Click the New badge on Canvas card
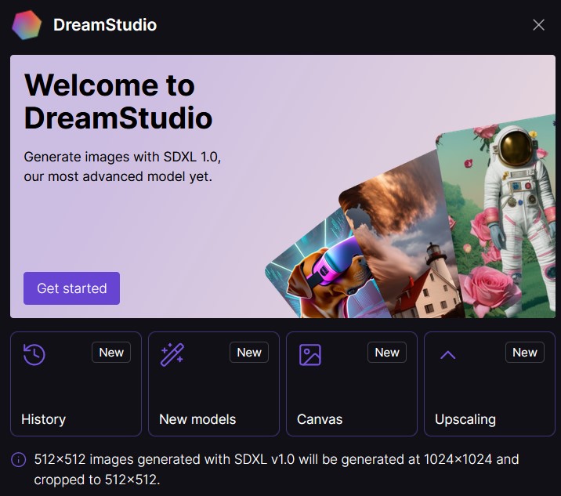This screenshot has height=496, width=561. coord(387,353)
